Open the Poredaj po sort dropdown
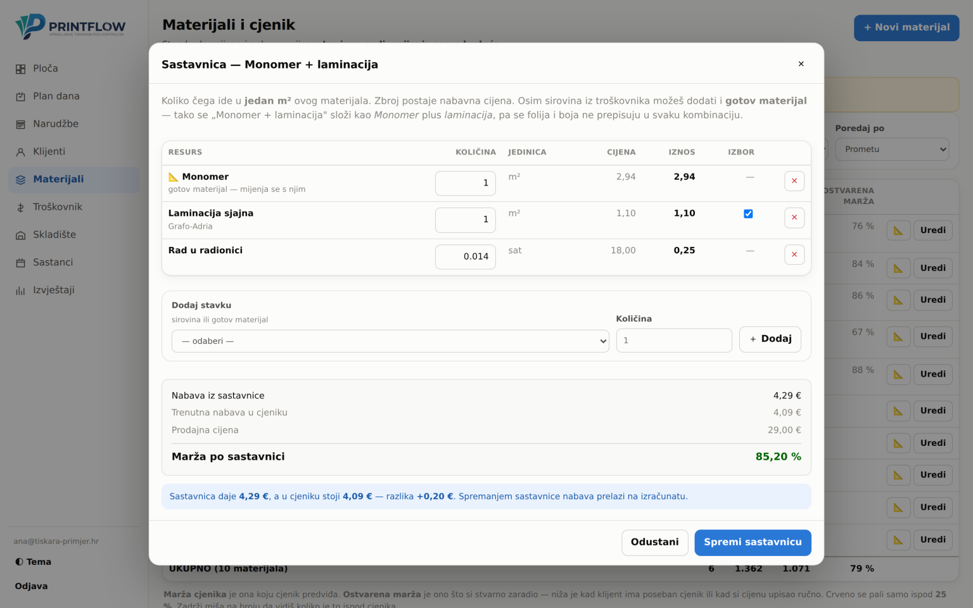Viewport: 973px width, 608px height. [892, 149]
